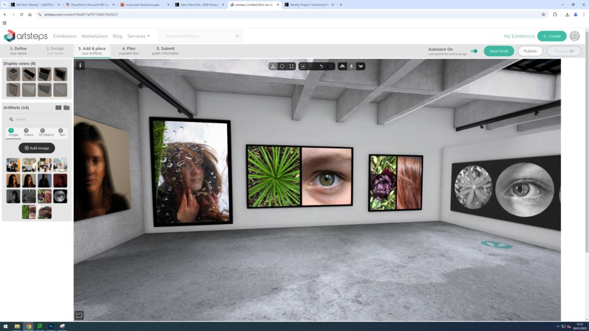Go to step 1 Define your space
589x331 pixels.
tap(18, 51)
